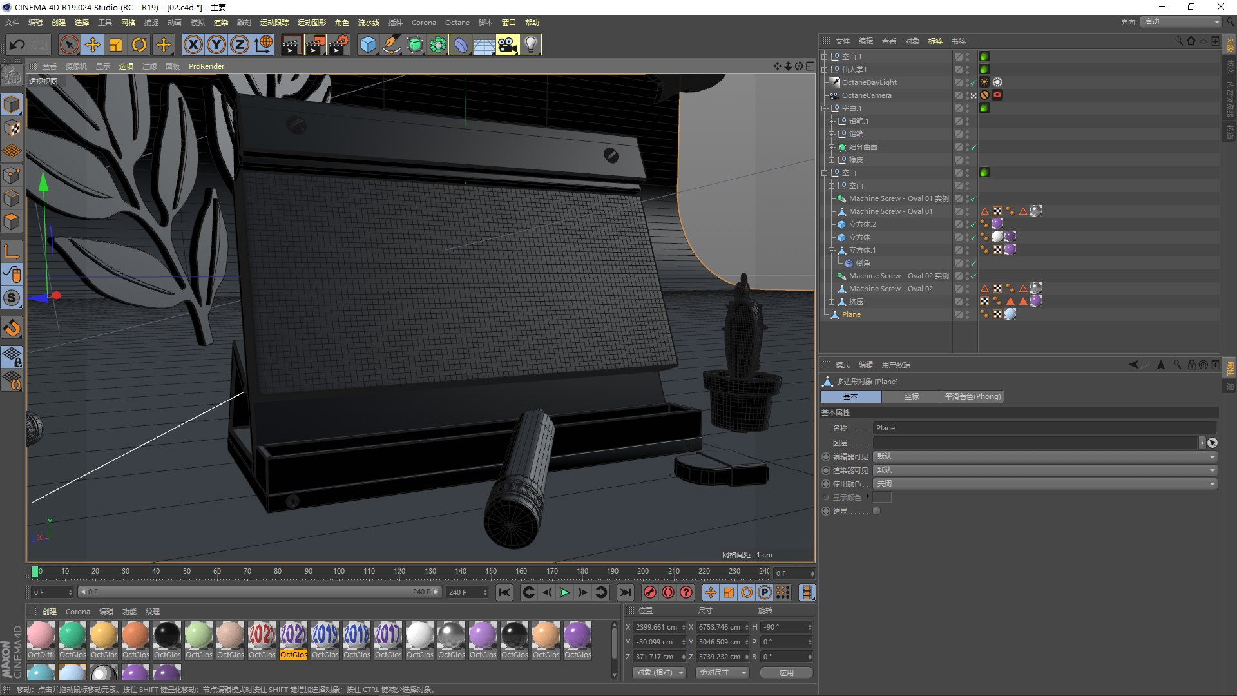Click the Light object icon
The width and height of the screenshot is (1237, 696).
pos(530,44)
